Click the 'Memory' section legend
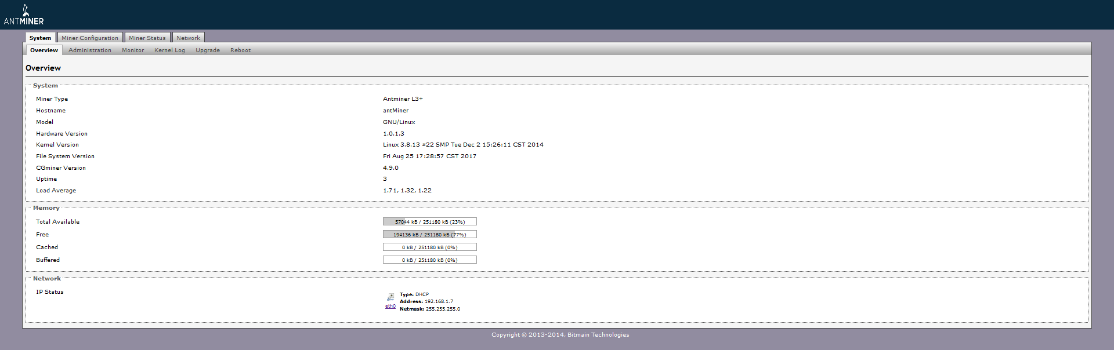This screenshot has width=1114, height=350. [x=46, y=208]
